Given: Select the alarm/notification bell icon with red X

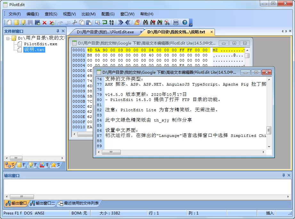Looking at the screenshot, I should 136,22.
